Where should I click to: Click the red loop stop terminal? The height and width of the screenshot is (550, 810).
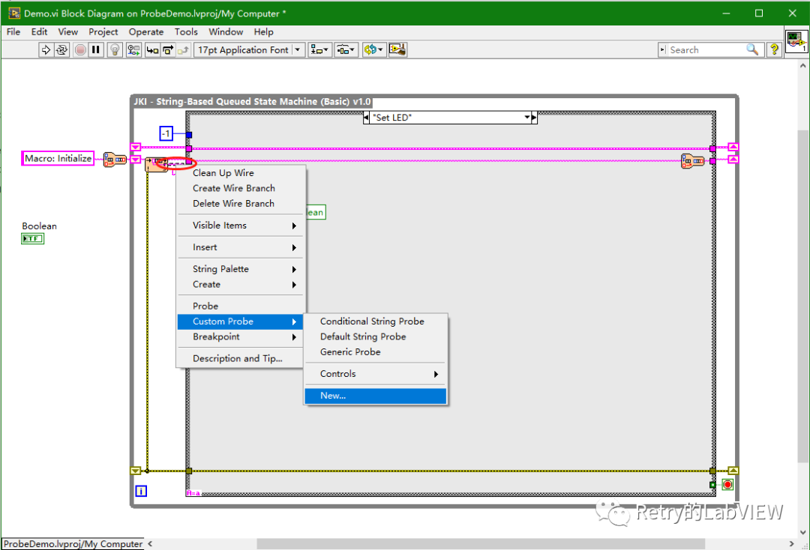pos(727,485)
